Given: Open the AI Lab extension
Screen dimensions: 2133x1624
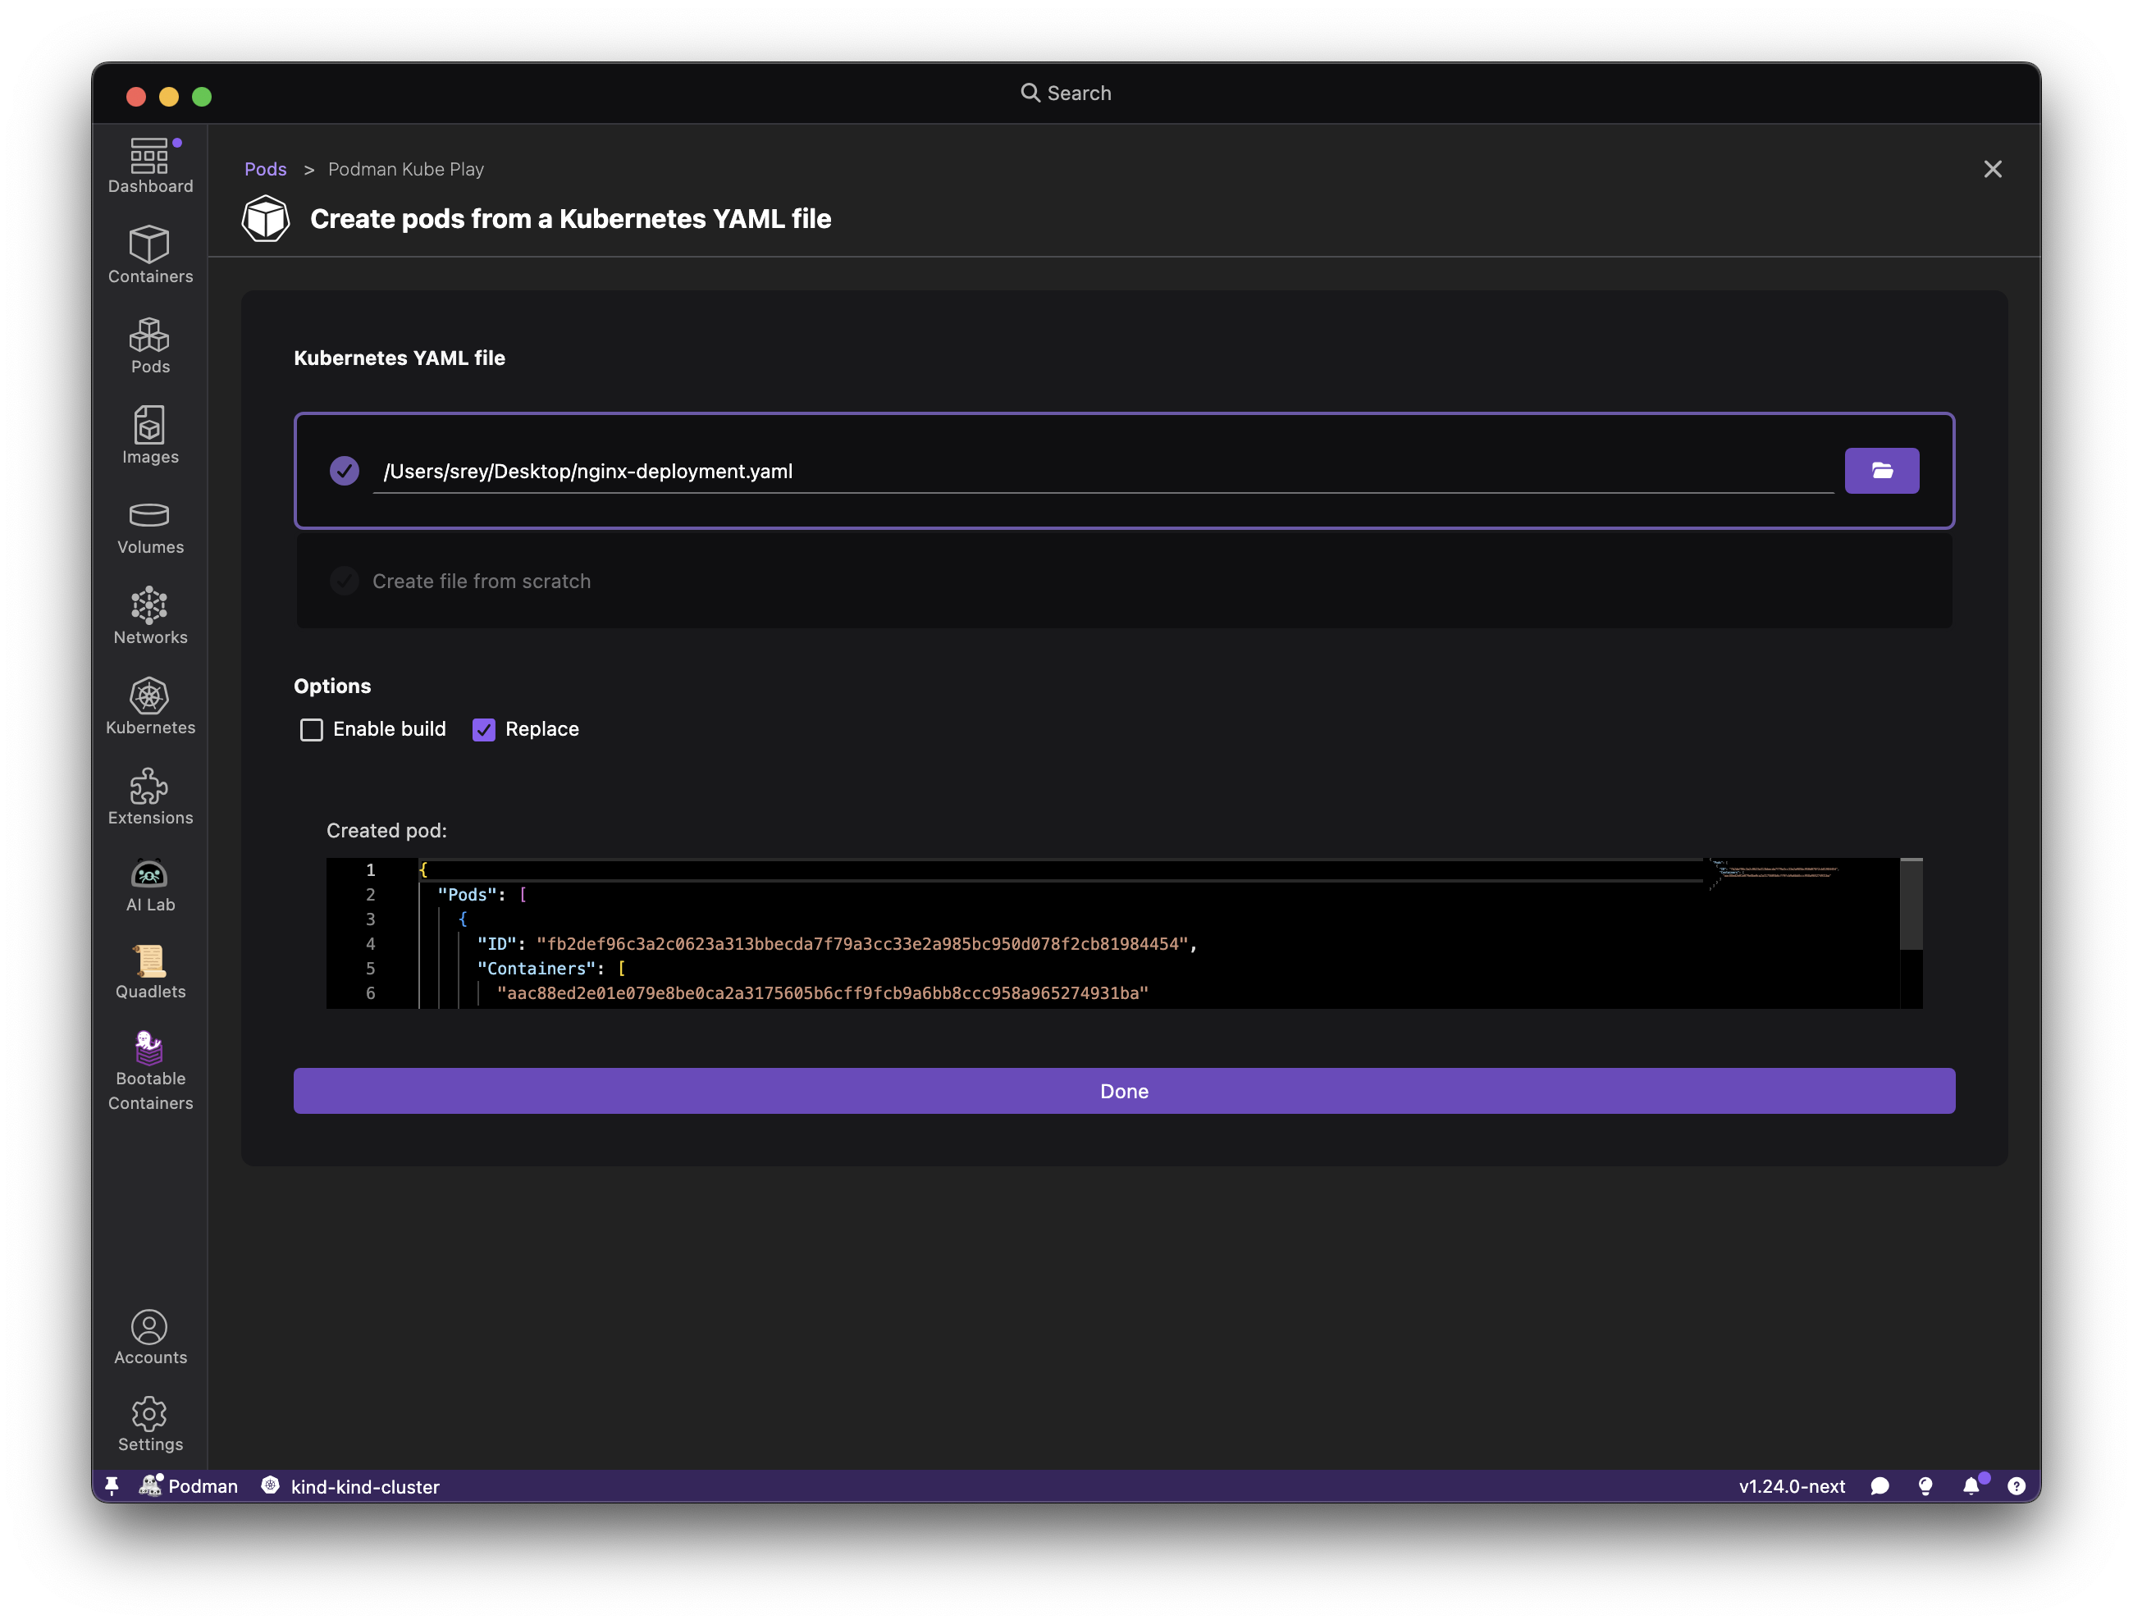Looking at the screenshot, I should click(150, 884).
